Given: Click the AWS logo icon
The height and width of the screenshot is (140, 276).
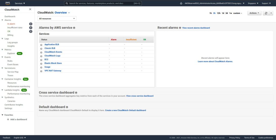Looking at the screenshot, I should point(7,3).
